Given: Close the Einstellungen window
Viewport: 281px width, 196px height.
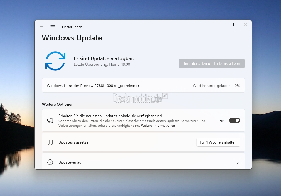Looking at the screenshot, I should pyautogui.click(x=245, y=24).
